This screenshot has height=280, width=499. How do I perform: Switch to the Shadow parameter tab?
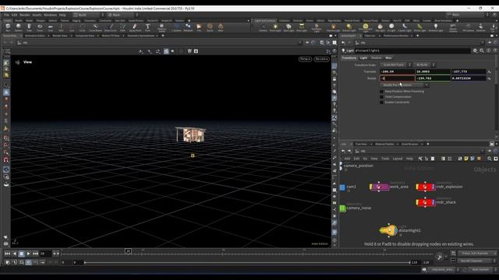pyautogui.click(x=376, y=58)
